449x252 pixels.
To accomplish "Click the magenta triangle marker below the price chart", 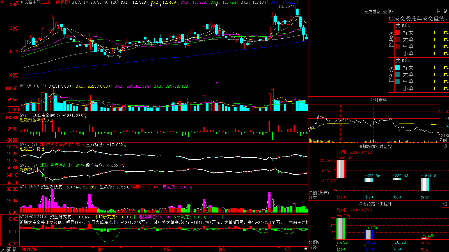I will tap(216, 83).
